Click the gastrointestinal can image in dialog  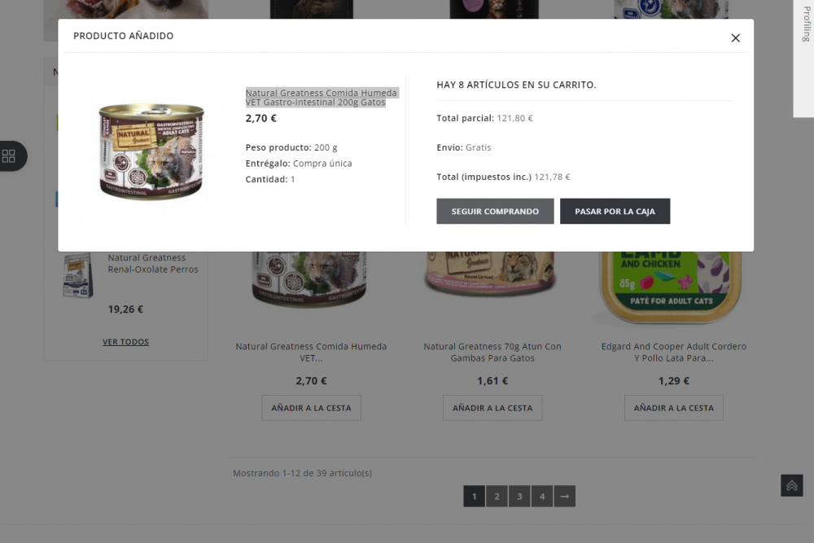click(x=151, y=151)
